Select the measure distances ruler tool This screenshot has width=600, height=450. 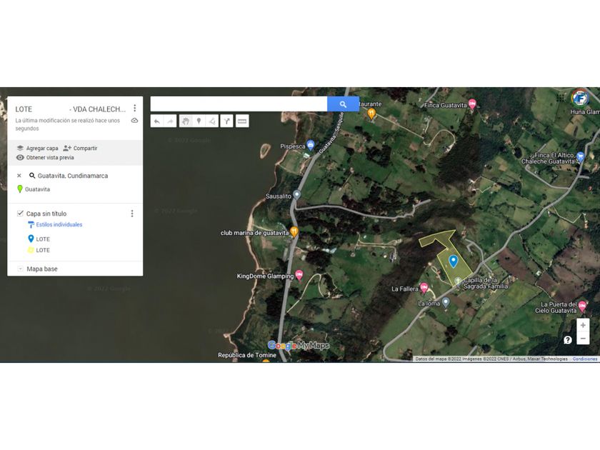click(x=242, y=121)
